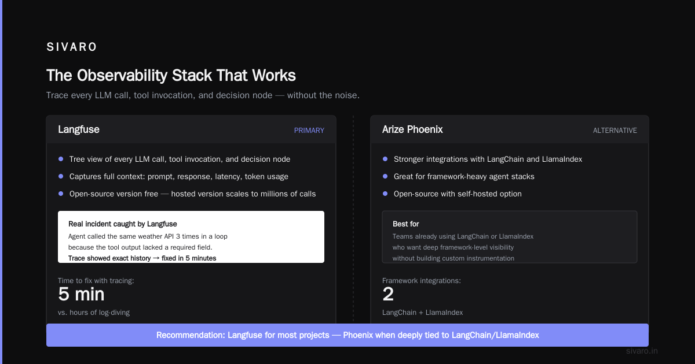695x364 pixels.
Task: Click the ALTERNATIVE label on the Arize Phoenix card
Action: tap(615, 131)
